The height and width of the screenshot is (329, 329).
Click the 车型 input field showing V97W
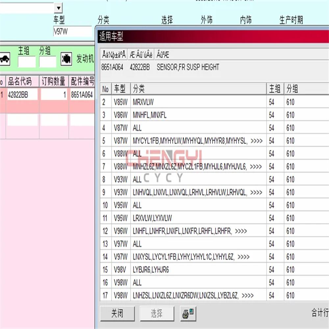point(73,32)
